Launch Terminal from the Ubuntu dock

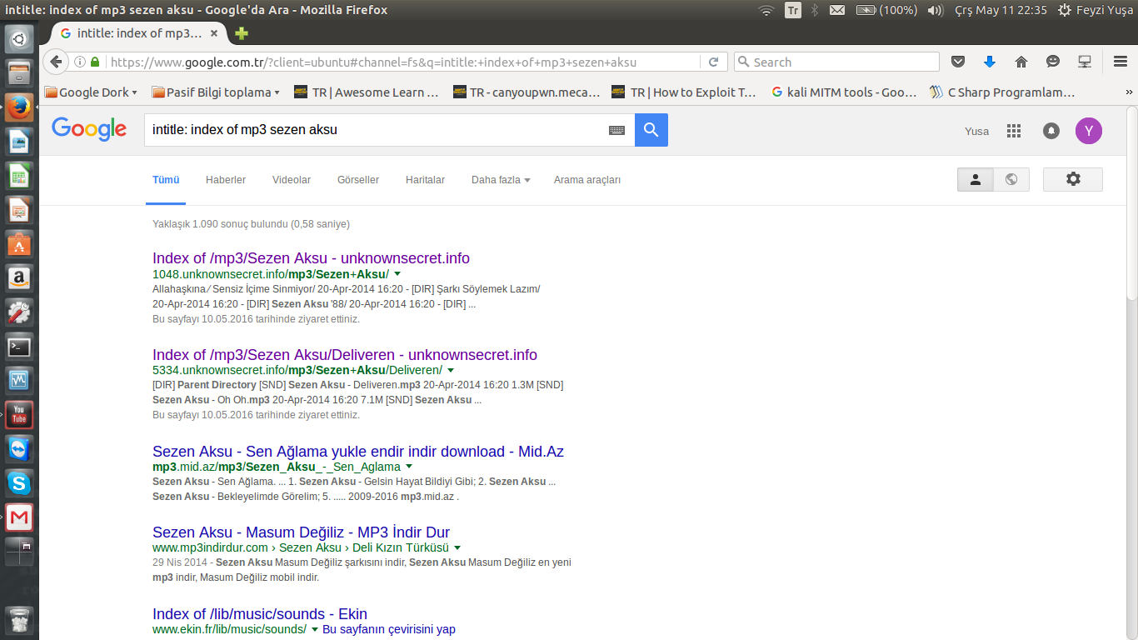pos(19,347)
